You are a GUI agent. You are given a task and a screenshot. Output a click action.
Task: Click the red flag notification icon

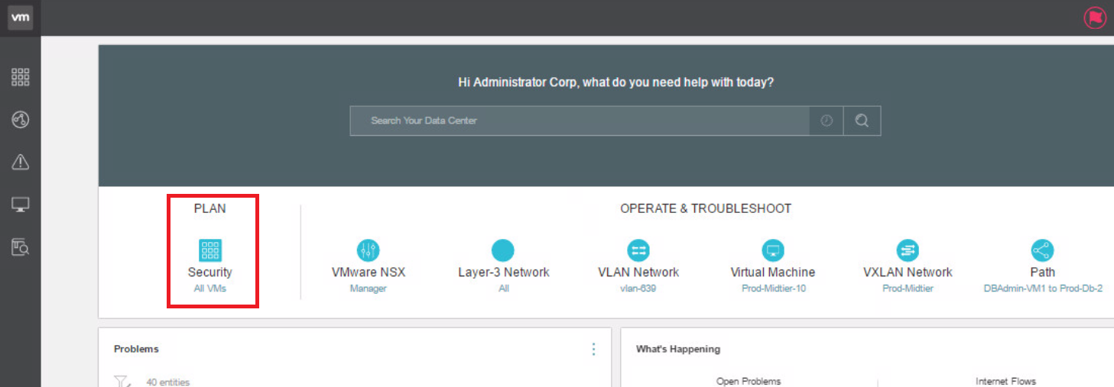(1095, 18)
